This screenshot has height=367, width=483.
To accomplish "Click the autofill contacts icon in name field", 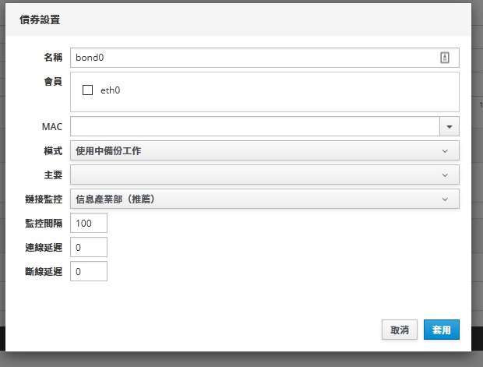I will 445,58.
